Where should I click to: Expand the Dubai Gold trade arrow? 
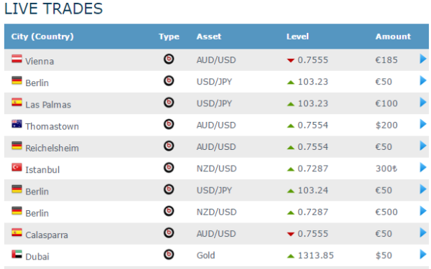click(423, 254)
